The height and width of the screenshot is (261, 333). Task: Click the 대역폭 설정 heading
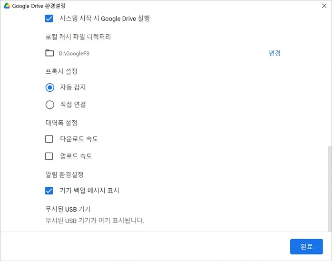(61, 123)
